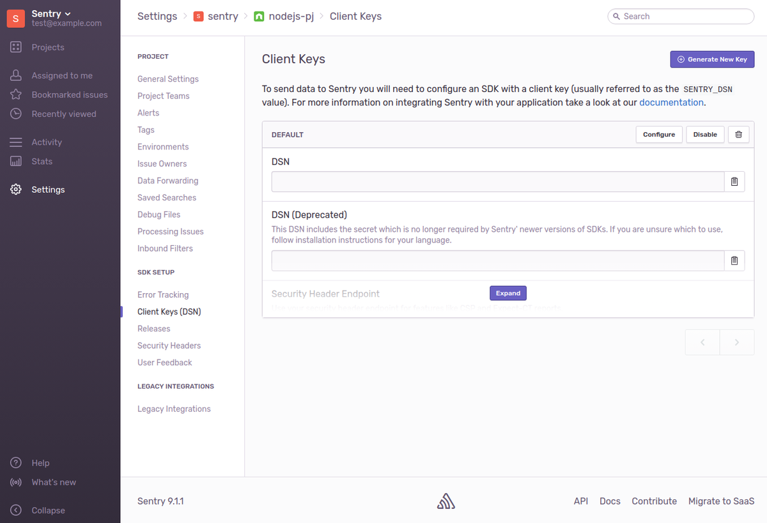Viewport: 767px width, 523px height.
Task: Click the What's new broadcast icon
Action: tap(16, 482)
